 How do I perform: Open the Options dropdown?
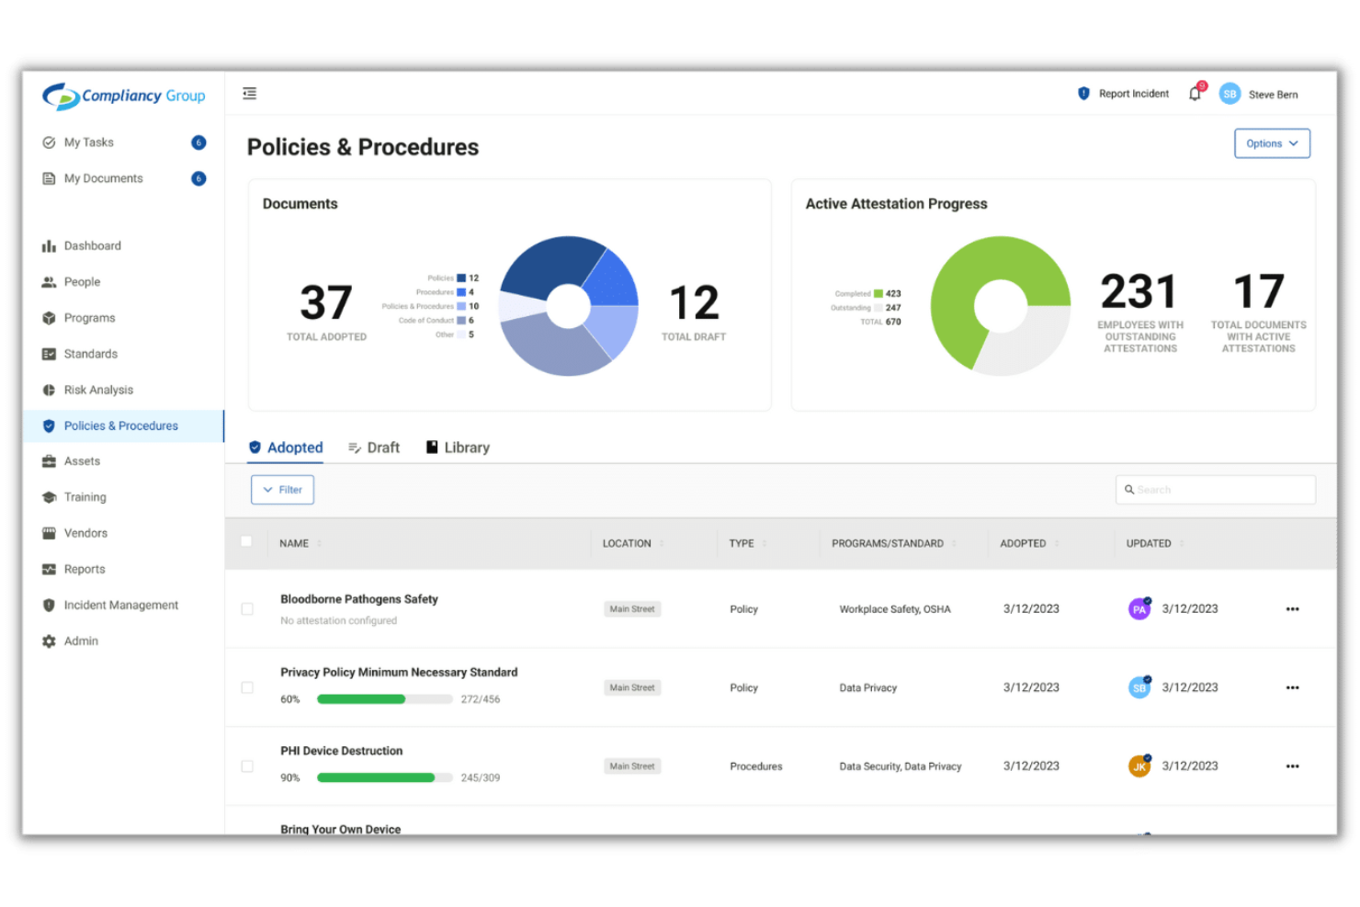point(1272,143)
